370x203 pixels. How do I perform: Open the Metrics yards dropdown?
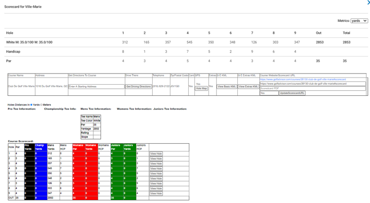click(x=359, y=21)
